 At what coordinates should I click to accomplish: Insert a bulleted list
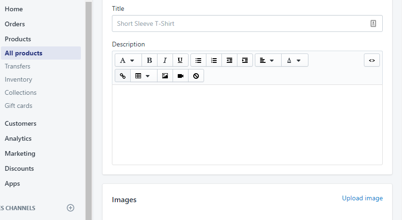pyautogui.click(x=198, y=61)
